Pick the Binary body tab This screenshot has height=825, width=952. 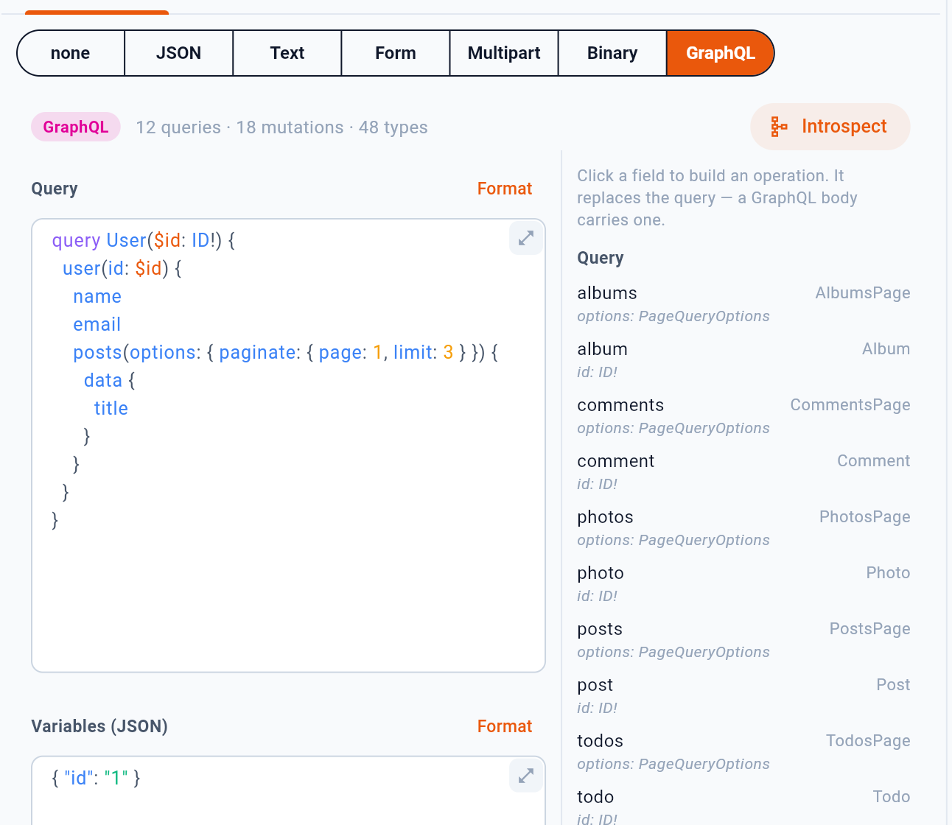click(x=612, y=53)
